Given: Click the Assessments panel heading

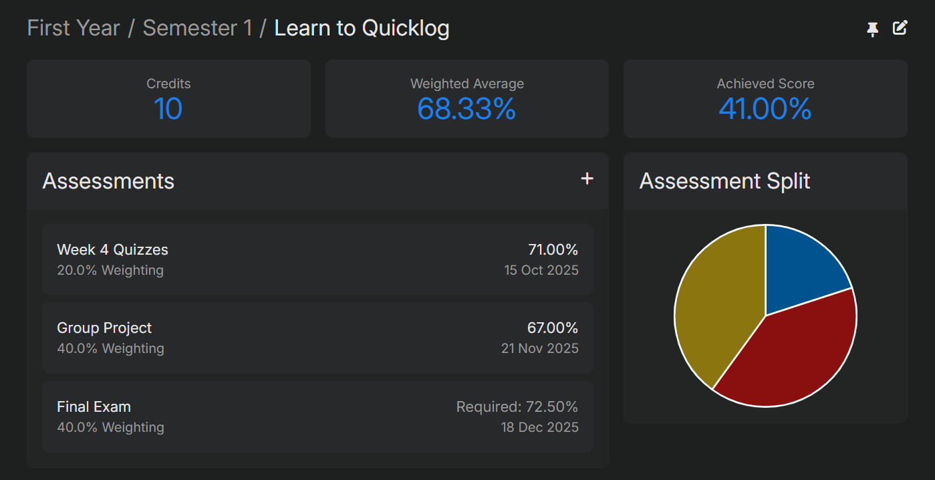Looking at the screenshot, I should (x=108, y=181).
